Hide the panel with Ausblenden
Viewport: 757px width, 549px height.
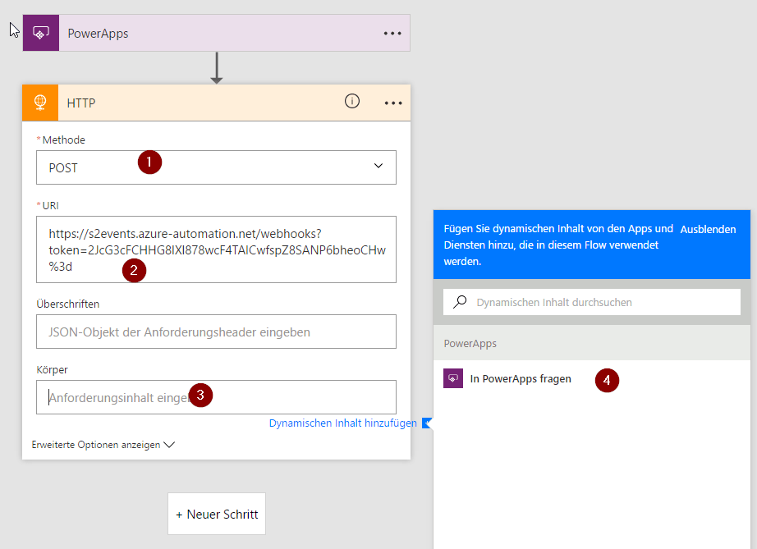[x=708, y=229]
